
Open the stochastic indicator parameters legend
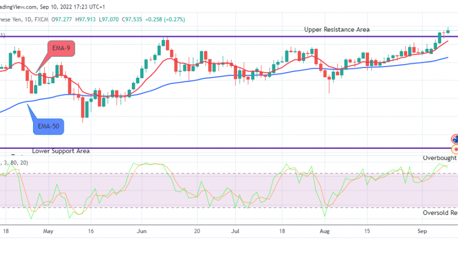pos(14,163)
